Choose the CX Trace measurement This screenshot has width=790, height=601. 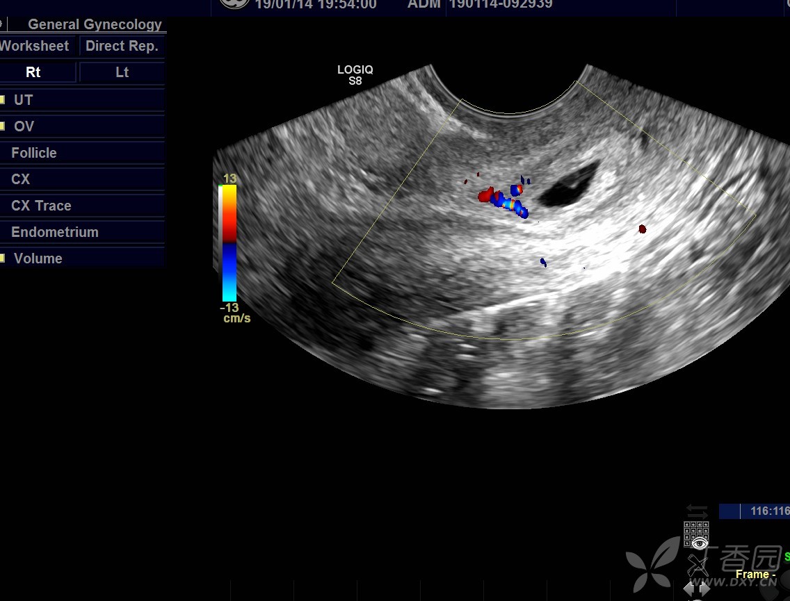pos(41,206)
